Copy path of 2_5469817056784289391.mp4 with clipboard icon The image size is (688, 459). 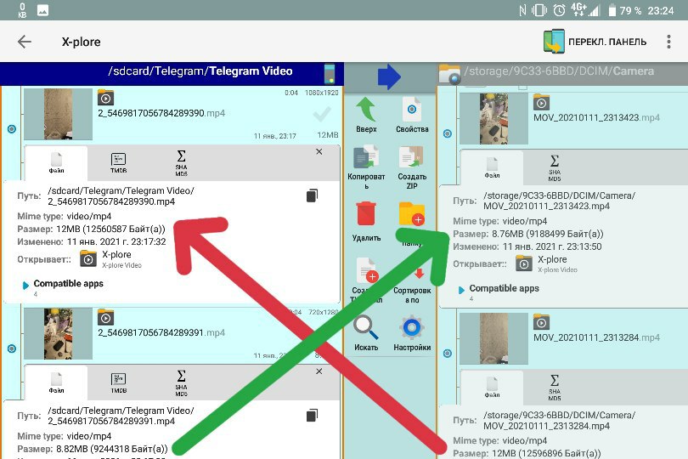pyautogui.click(x=312, y=415)
